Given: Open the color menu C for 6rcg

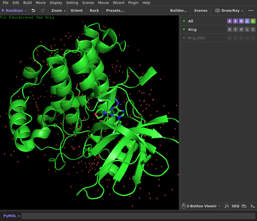Looking at the screenshot, I should (x=253, y=29).
